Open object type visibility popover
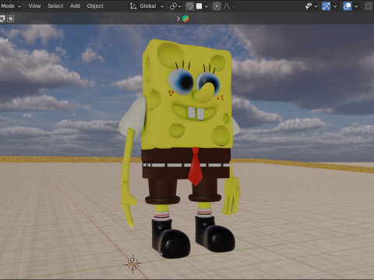 312,6
